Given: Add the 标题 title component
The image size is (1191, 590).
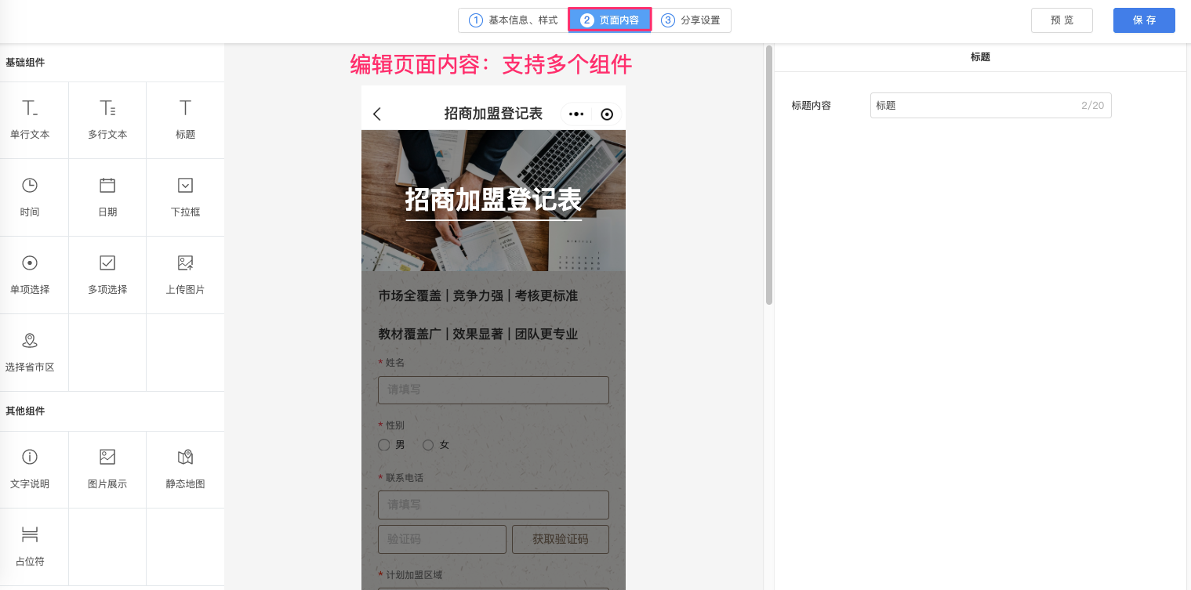Looking at the screenshot, I should [185, 120].
